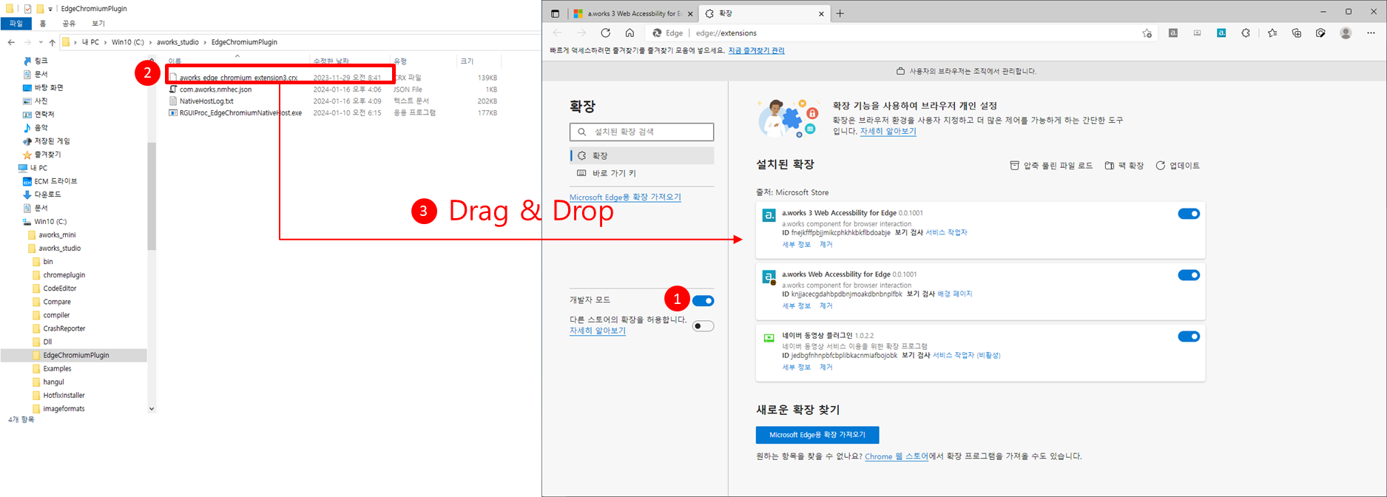Switch to the a.works 3 Web Accessibility tab
This screenshot has height=497, width=1387.
tap(633, 13)
